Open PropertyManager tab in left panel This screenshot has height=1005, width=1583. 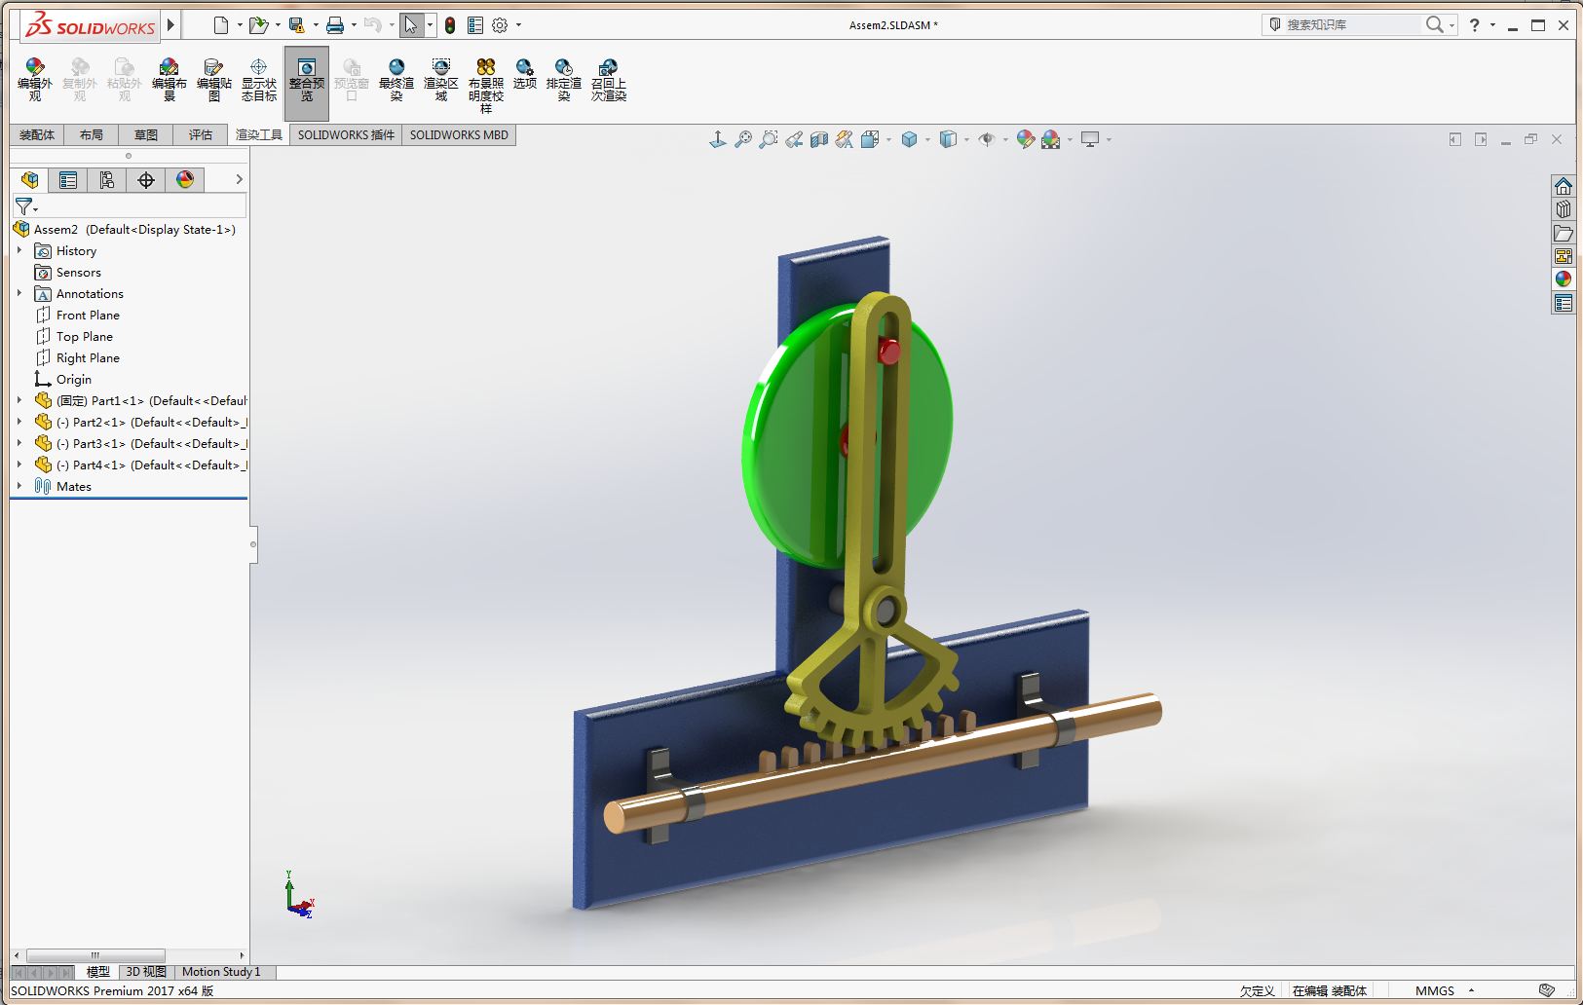(x=68, y=179)
